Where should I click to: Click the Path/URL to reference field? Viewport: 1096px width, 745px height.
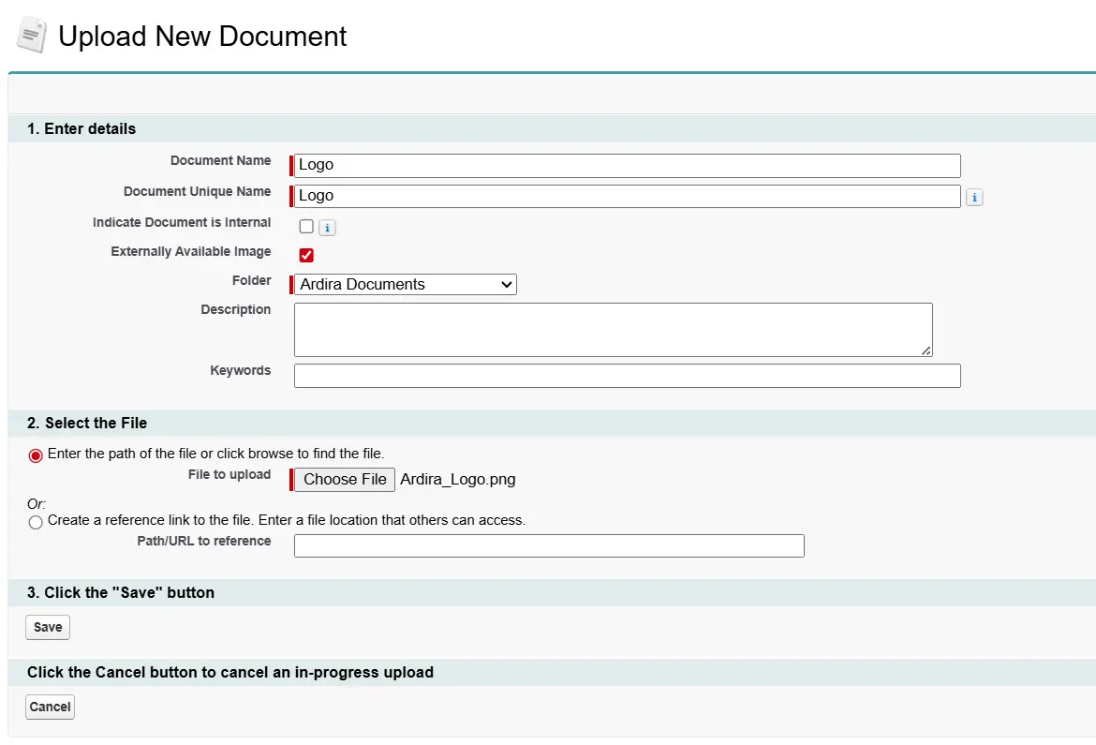point(549,545)
